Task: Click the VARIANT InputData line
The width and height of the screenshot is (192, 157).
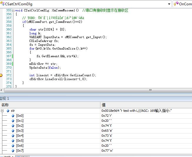Action: click(x=68, y=37)
